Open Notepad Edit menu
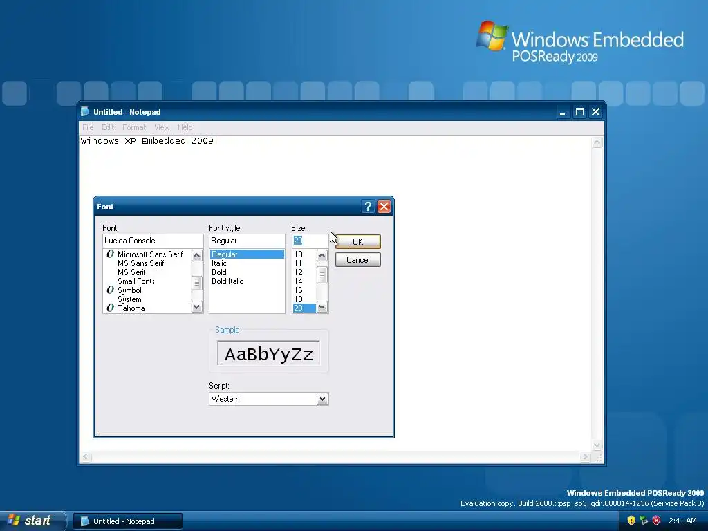This screenshot has width=708, height=531. [x=107, y=127]
